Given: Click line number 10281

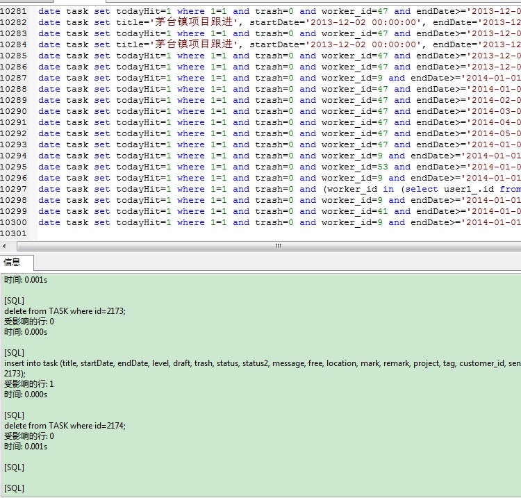Looking at the screenshot, I should pos(13,11).
